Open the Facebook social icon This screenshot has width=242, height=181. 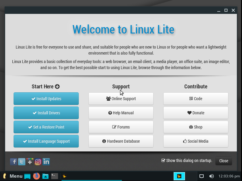(14, 162)
